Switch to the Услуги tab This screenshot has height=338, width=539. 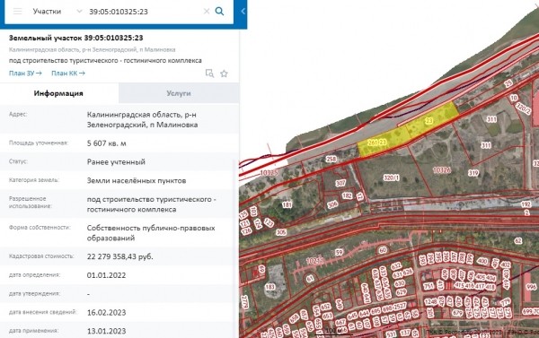pos(179,93)
